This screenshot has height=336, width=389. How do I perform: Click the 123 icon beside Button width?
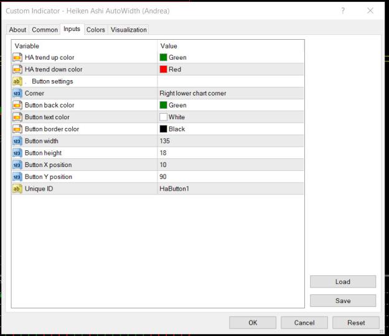click(17, 141)
